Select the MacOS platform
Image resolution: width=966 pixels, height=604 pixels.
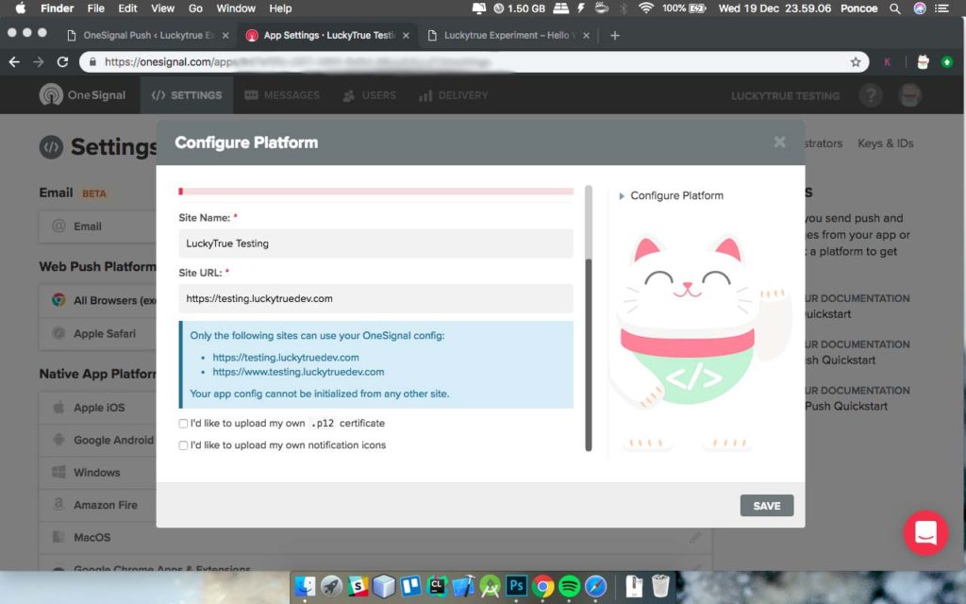92,537
